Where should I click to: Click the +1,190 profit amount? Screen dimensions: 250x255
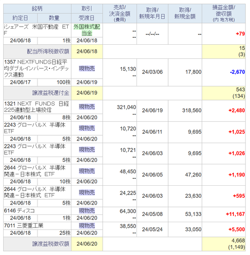[236, 175]
